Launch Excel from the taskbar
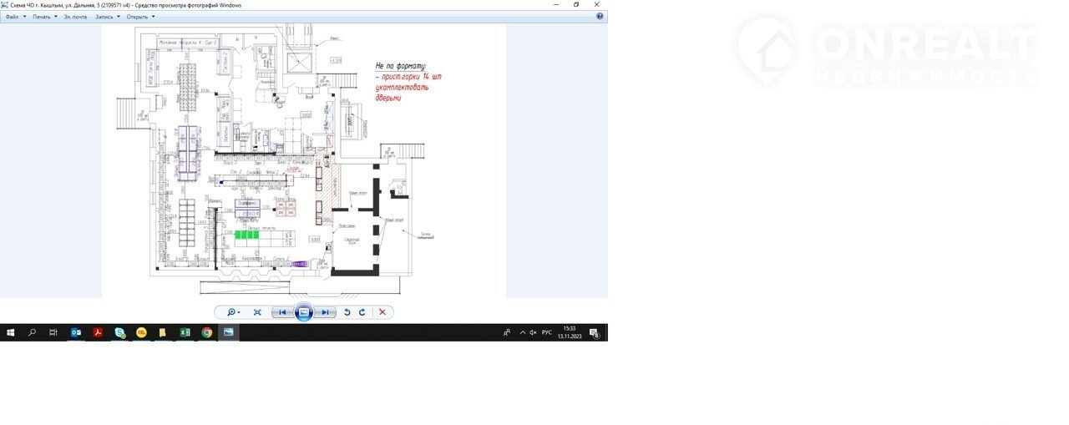 coord(185,332)
